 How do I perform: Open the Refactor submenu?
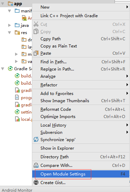(x=81, y=85)
